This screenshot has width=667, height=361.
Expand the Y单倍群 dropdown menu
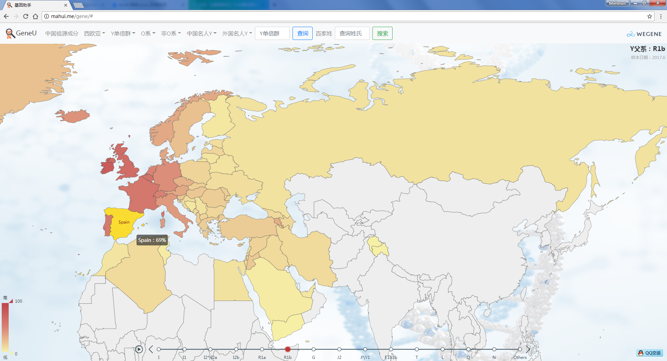coord(123,34)
